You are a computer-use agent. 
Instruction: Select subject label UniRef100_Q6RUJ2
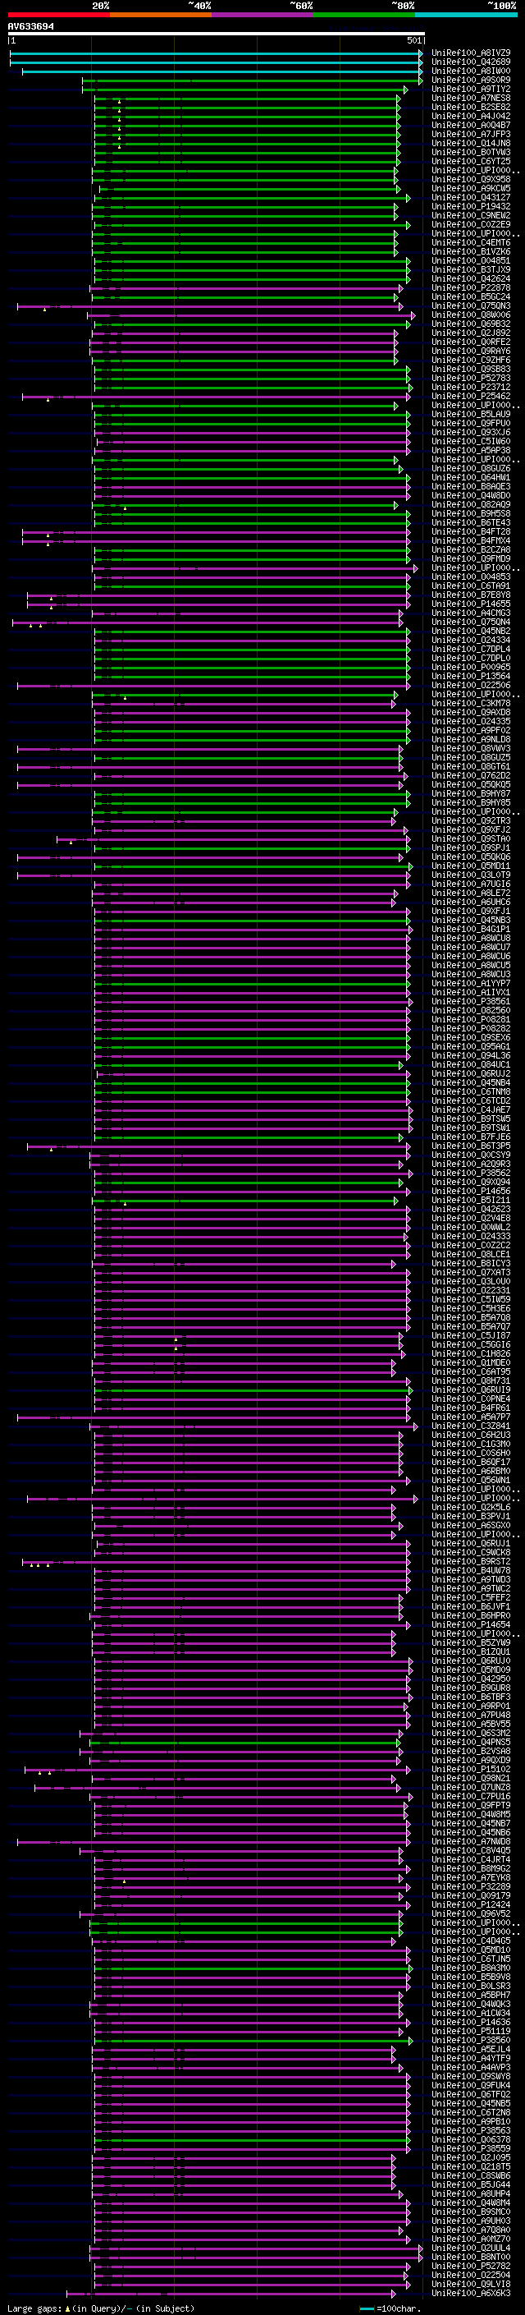coord(471,1074)
